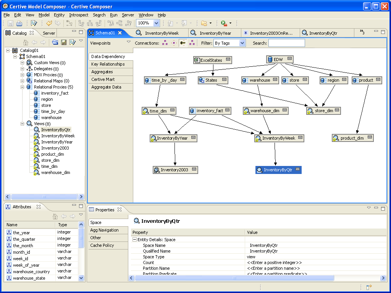Open the Attributes panel view menu arrow
Image resolution: width=391 pixels, height=293 pixels.
(81, 214)
